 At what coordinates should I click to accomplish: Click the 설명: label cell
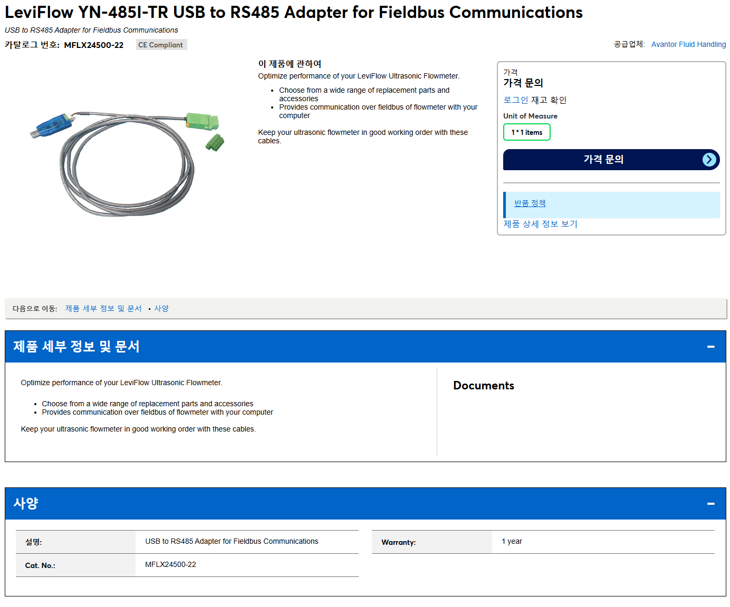(x=75, y=542)
